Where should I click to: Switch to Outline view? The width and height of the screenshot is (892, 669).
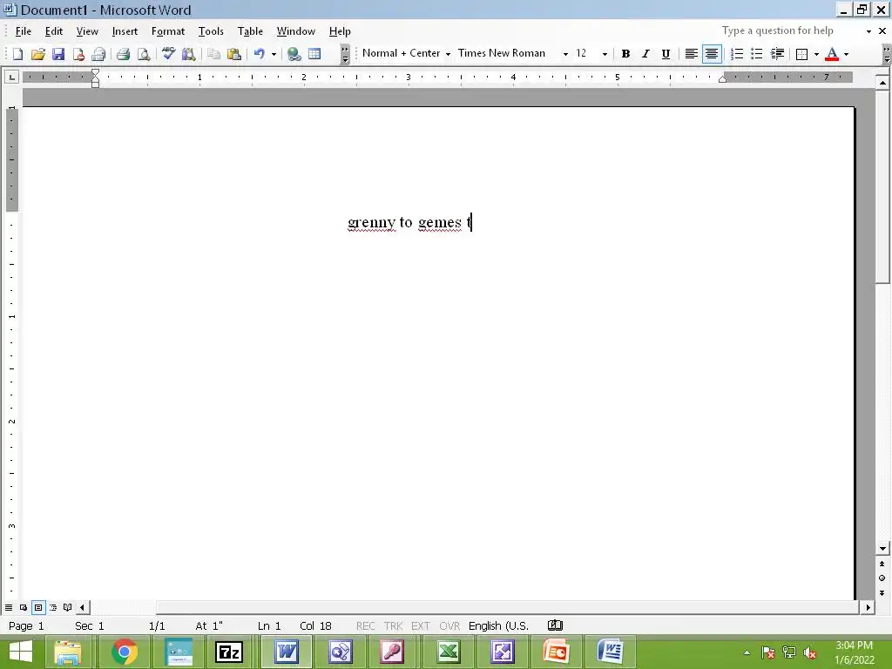[53, 607]
